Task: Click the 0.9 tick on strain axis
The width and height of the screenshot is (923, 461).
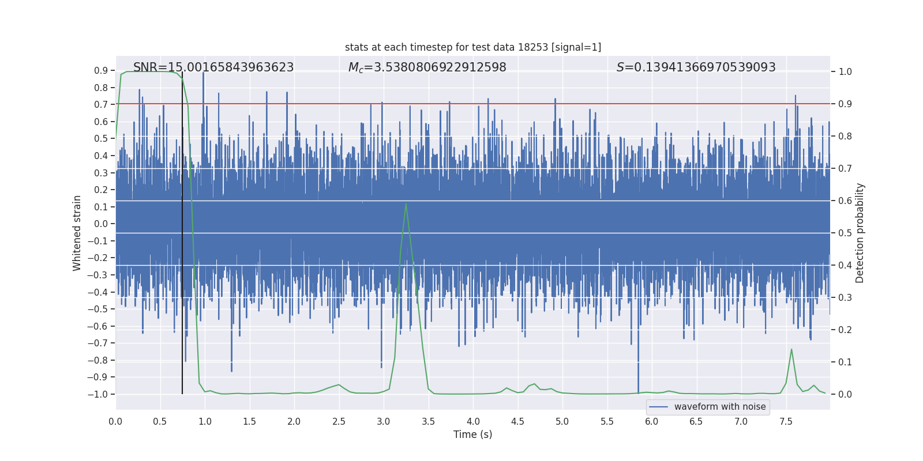Action: tap(101, 70)
